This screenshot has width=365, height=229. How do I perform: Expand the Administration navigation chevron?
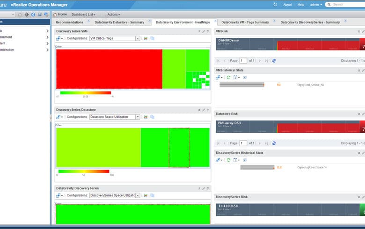[47, 50]
